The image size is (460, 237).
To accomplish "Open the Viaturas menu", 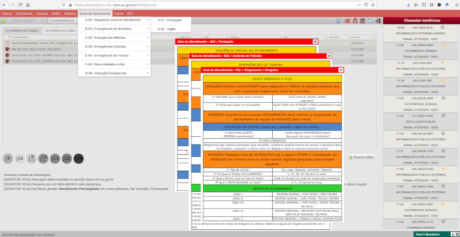I will (x=42, y=13).
